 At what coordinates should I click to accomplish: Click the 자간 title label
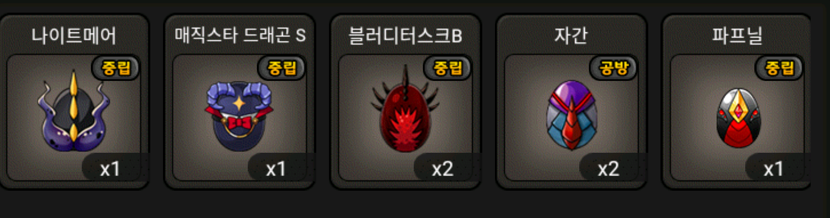pos(571,35)
